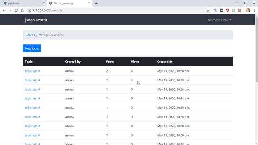Click the Posts column header
This screenshot has height=145, width=258.
click(110, 62)
